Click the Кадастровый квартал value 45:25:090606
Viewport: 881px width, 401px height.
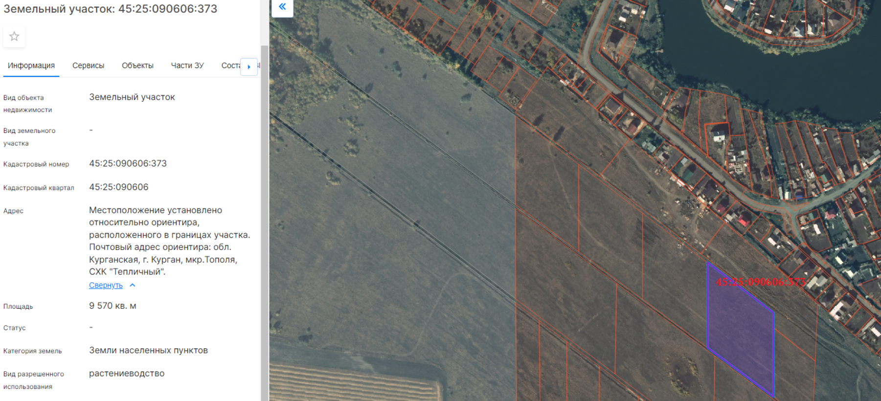[118, 187]
